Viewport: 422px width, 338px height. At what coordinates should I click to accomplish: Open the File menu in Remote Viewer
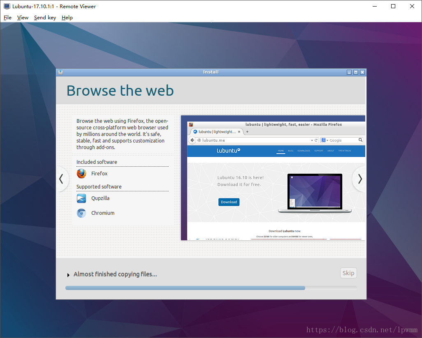(7, 18)
